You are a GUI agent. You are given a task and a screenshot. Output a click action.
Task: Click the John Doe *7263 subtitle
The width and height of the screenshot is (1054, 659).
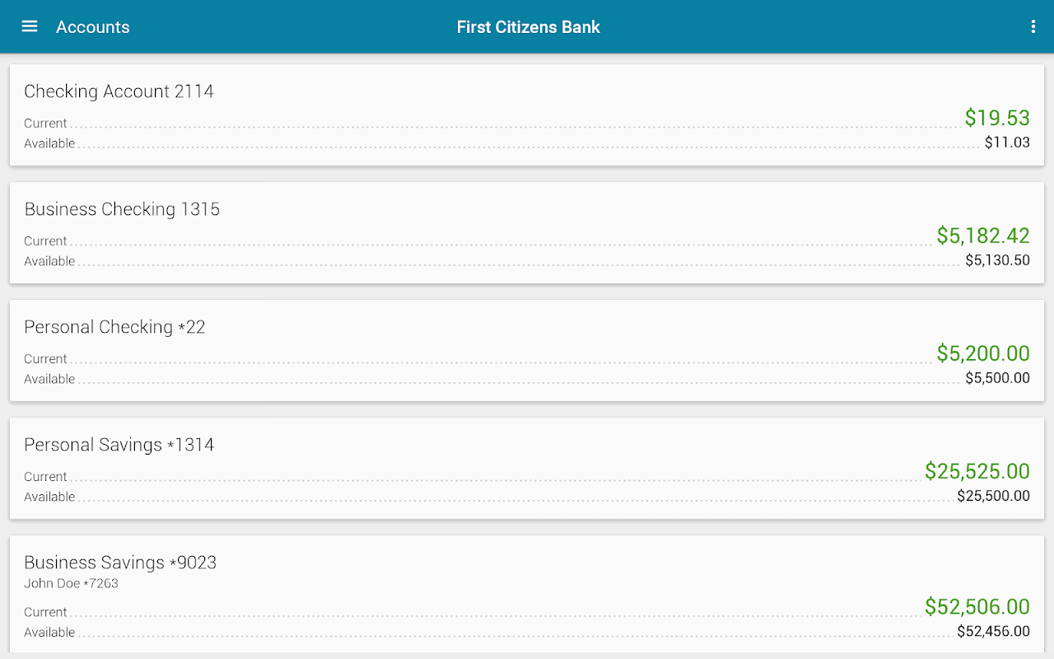click(71, 583)
